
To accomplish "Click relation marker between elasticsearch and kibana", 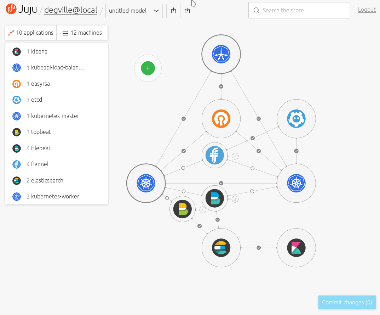I will point(259,248).
